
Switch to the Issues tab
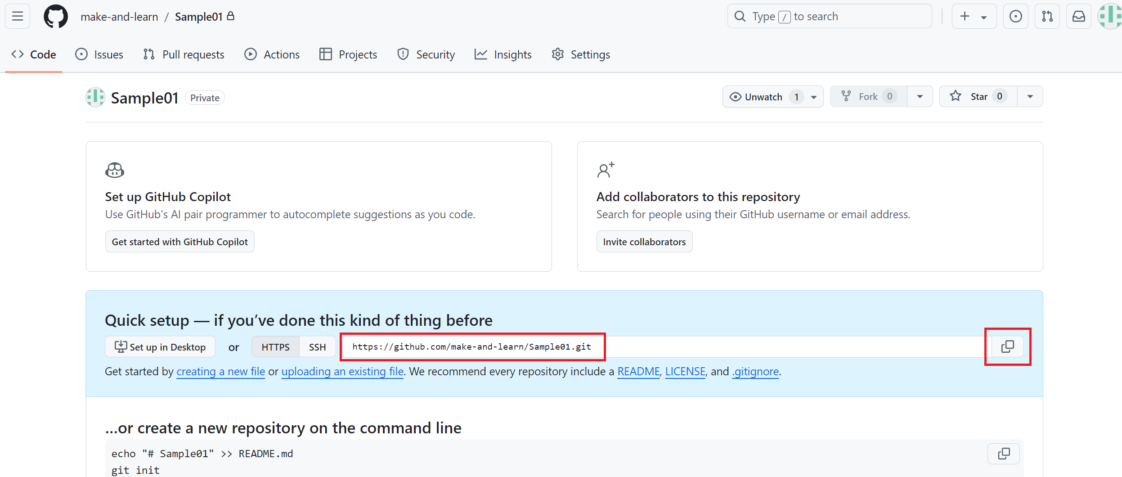click(x=99, y=54)
